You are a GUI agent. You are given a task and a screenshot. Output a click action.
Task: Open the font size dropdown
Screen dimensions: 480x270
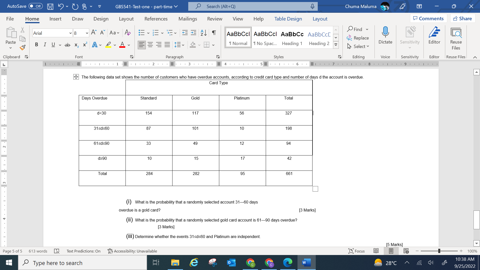[x=87, y=33]
